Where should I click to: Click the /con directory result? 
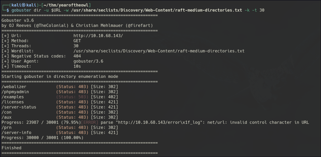click(x=7, y=112)
